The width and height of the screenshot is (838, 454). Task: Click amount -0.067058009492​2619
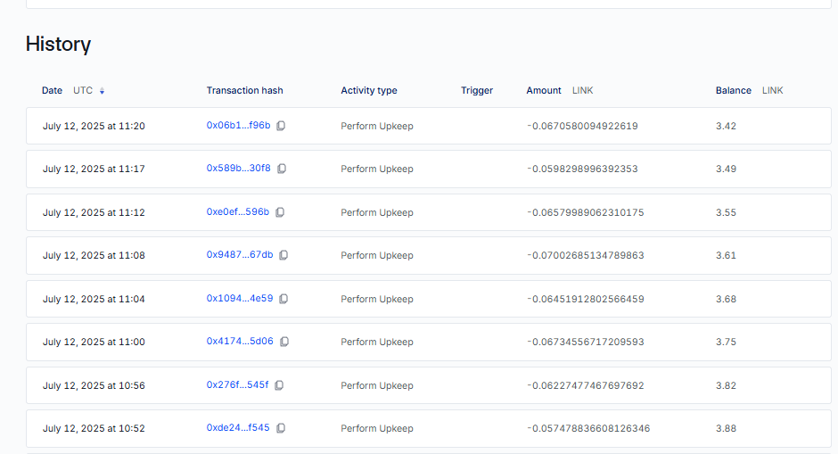click(582, 126)
